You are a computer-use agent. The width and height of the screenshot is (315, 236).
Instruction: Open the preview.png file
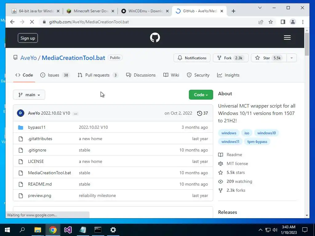point(40,196)
